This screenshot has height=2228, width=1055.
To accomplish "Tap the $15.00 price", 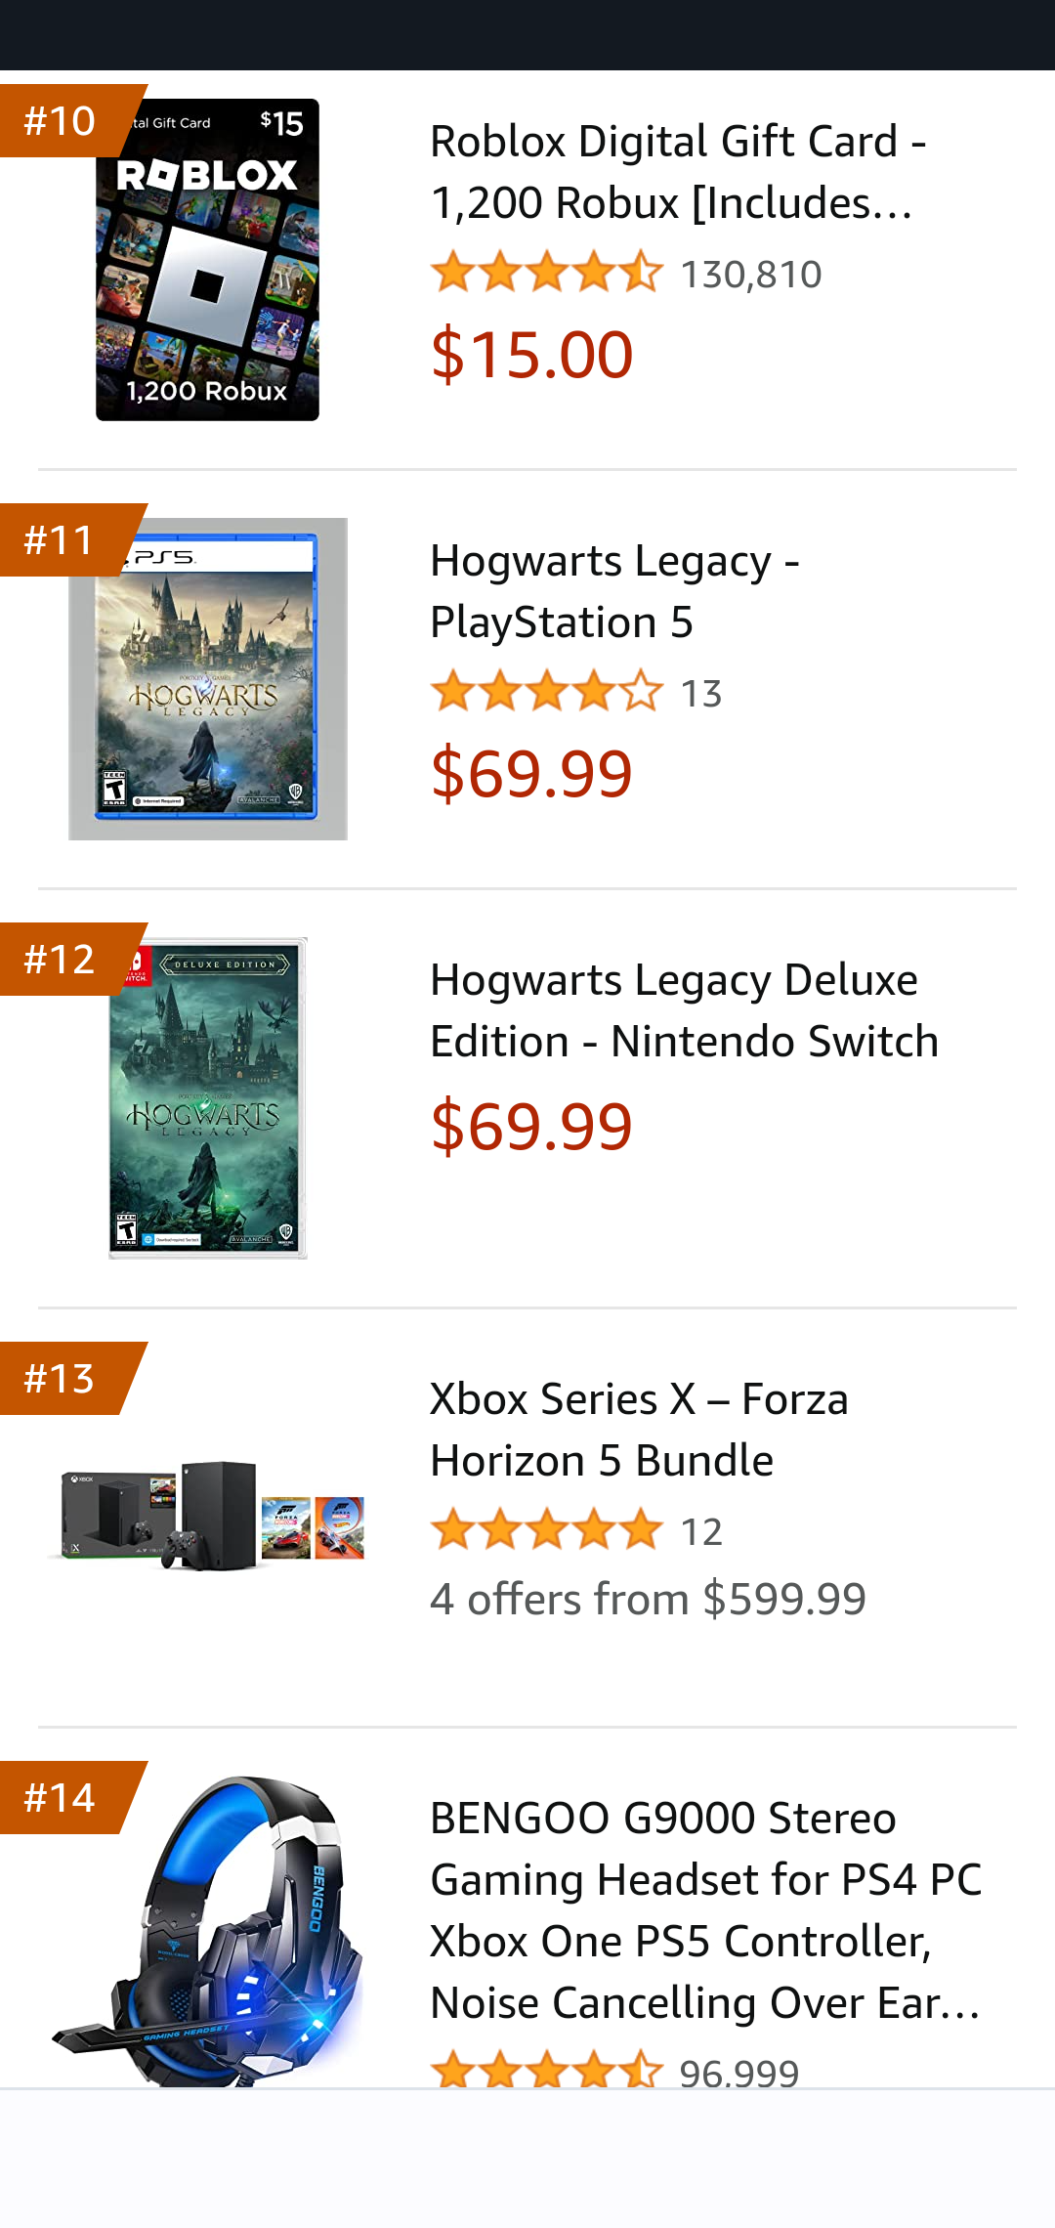I will click(x=532, y=354).
